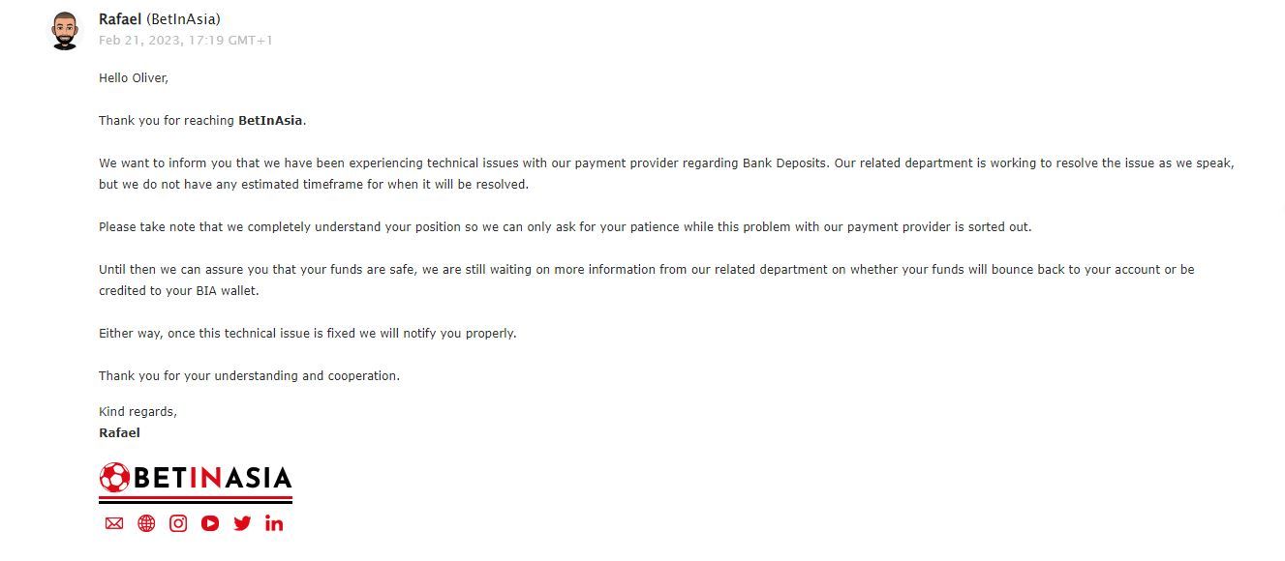Click the soccer ball icon in logo

pos(114,478)
